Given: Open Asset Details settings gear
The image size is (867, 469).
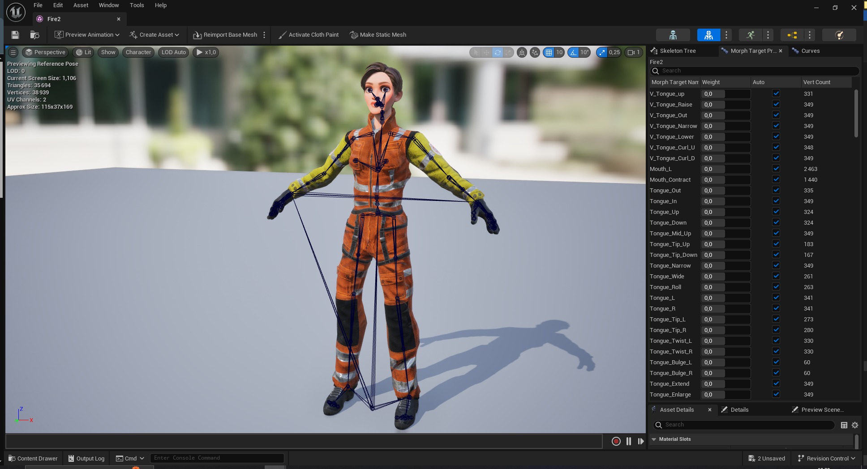Looking at the screenshot, I should click(855, 425).
